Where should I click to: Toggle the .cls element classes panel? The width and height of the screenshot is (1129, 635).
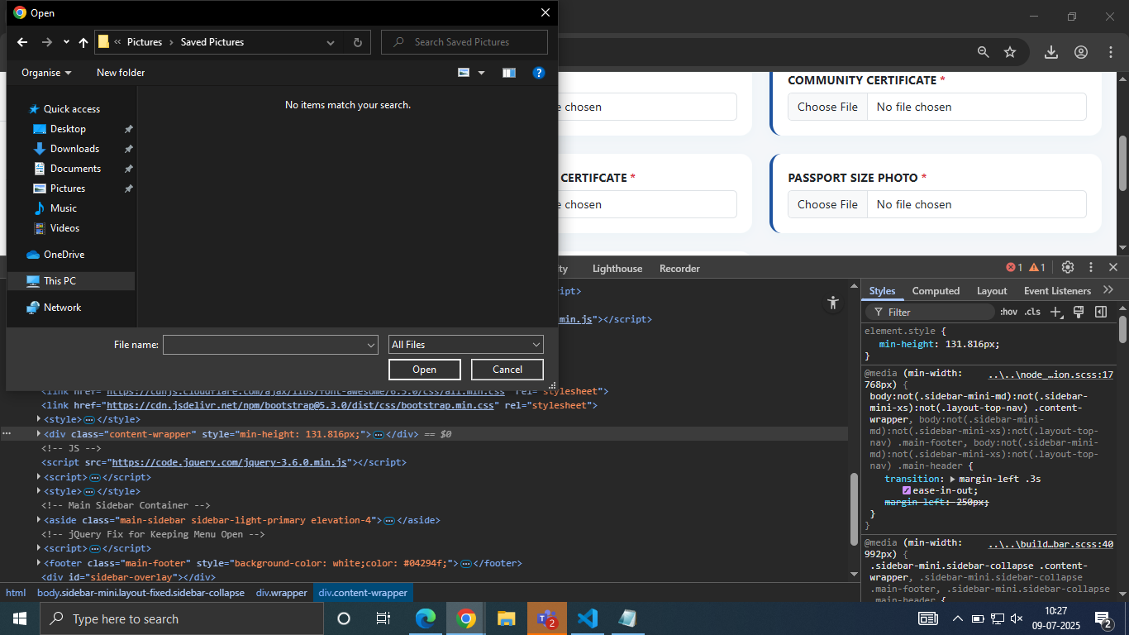pos(1032,312)
